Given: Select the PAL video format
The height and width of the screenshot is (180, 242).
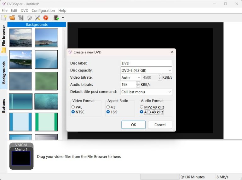Looking at the screenshot, I should [77, 107].
